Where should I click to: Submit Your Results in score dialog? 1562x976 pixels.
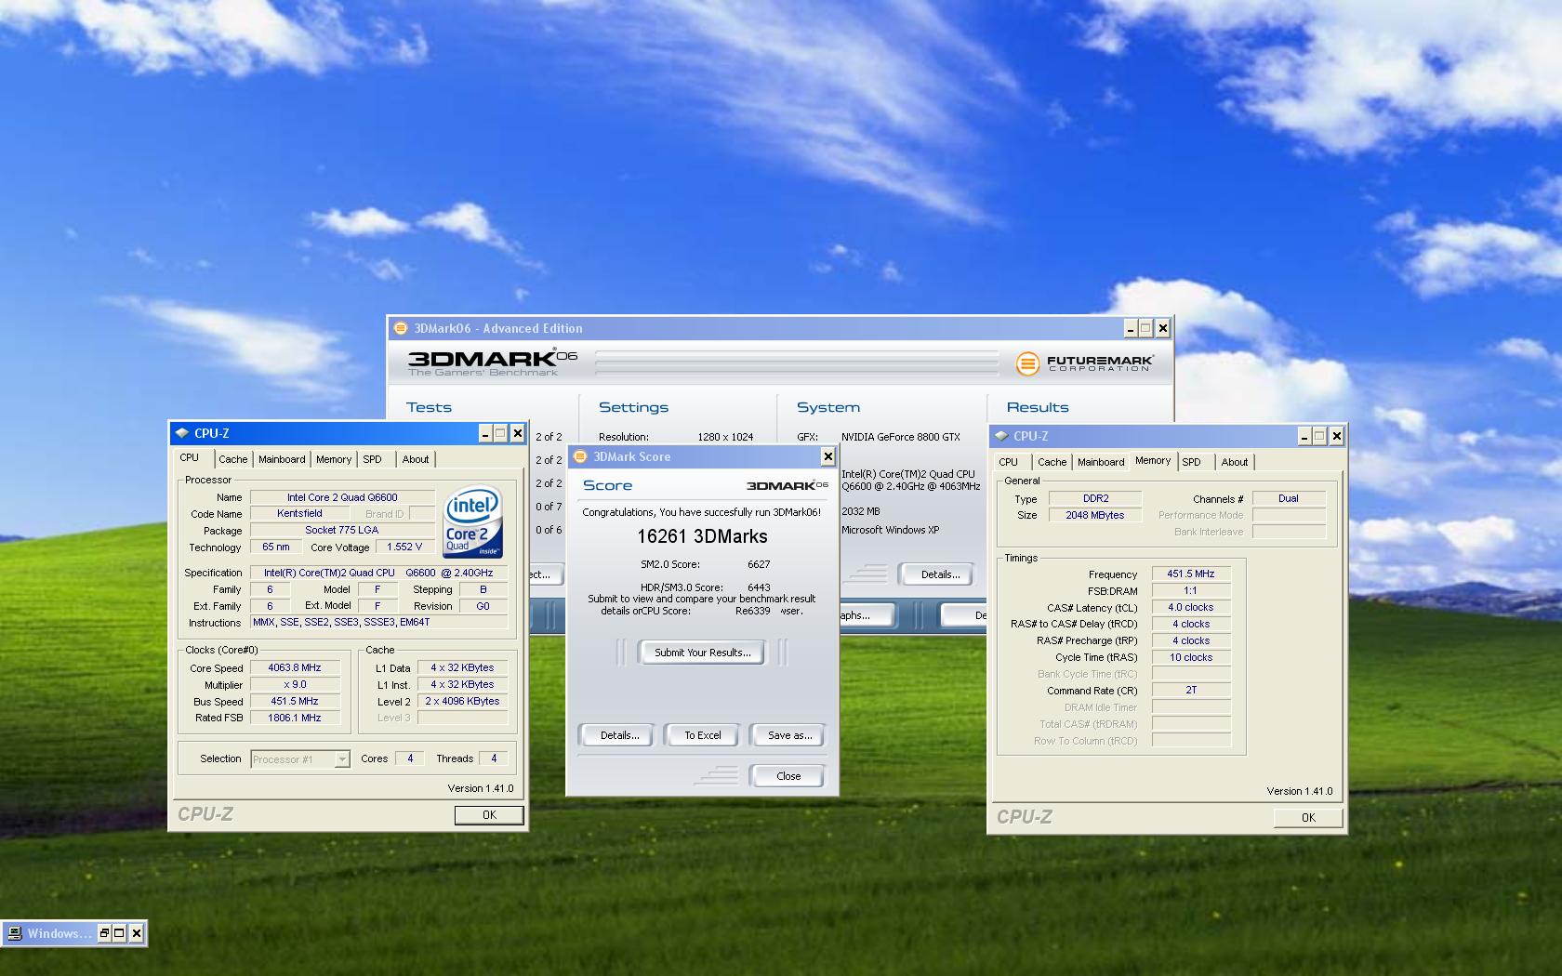coord(702,653)
